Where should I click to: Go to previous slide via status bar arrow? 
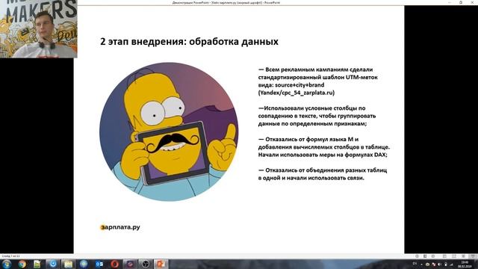[417, 256]
